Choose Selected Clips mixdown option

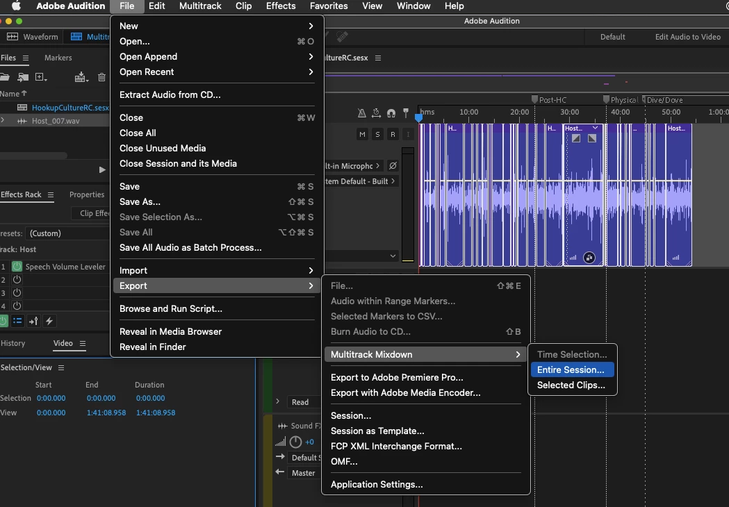click(573, 385)
